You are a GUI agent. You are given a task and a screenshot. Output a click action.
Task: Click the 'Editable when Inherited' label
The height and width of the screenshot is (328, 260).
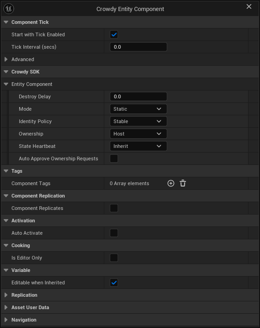point(38,283)
